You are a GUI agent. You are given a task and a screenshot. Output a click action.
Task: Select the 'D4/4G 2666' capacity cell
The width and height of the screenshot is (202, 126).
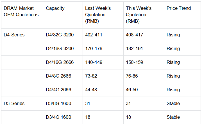58,90
